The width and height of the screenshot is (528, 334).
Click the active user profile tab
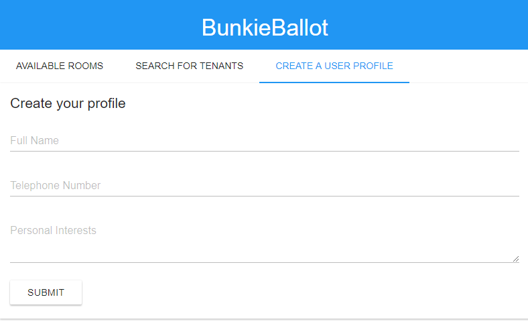334,66
